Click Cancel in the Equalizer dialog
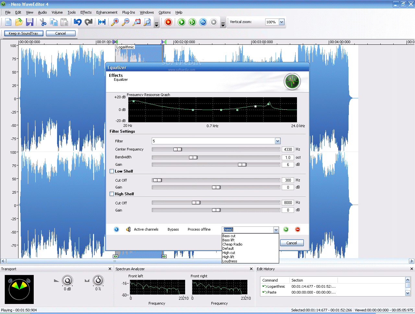Image resolution: width=415 pixels, height=314 pixels. (291, 243)
